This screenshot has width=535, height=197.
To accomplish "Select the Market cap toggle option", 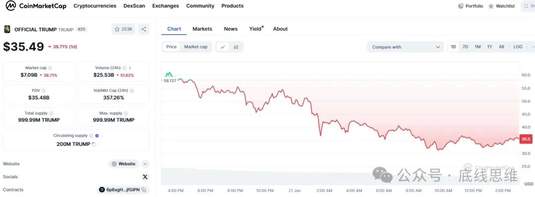I will coord(196,47).
